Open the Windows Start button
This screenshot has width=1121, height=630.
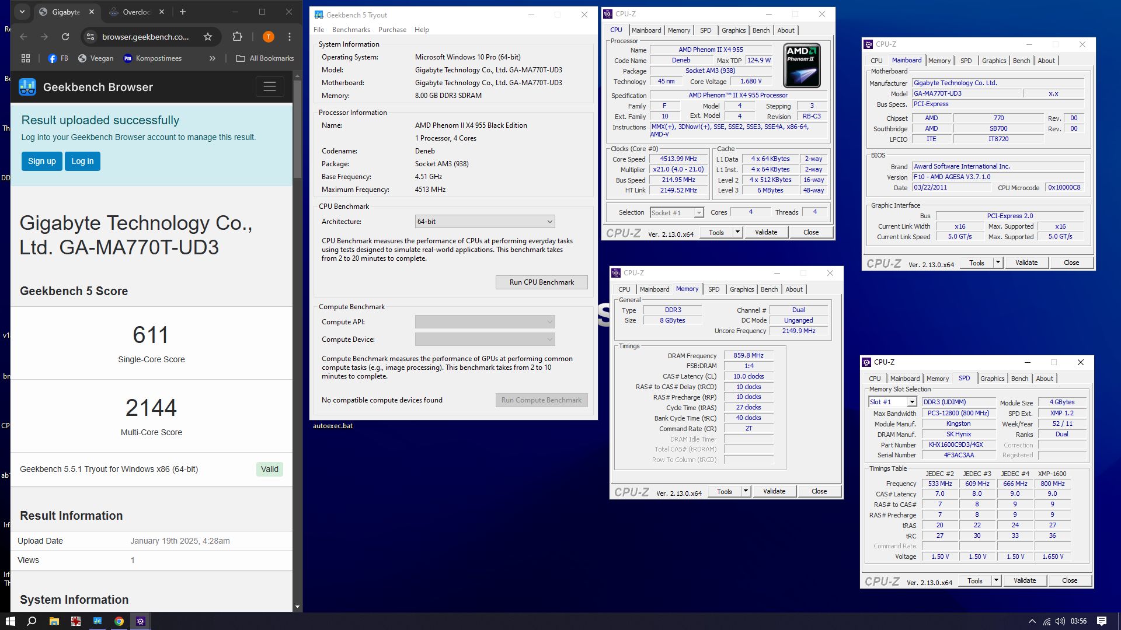(10, 621)
